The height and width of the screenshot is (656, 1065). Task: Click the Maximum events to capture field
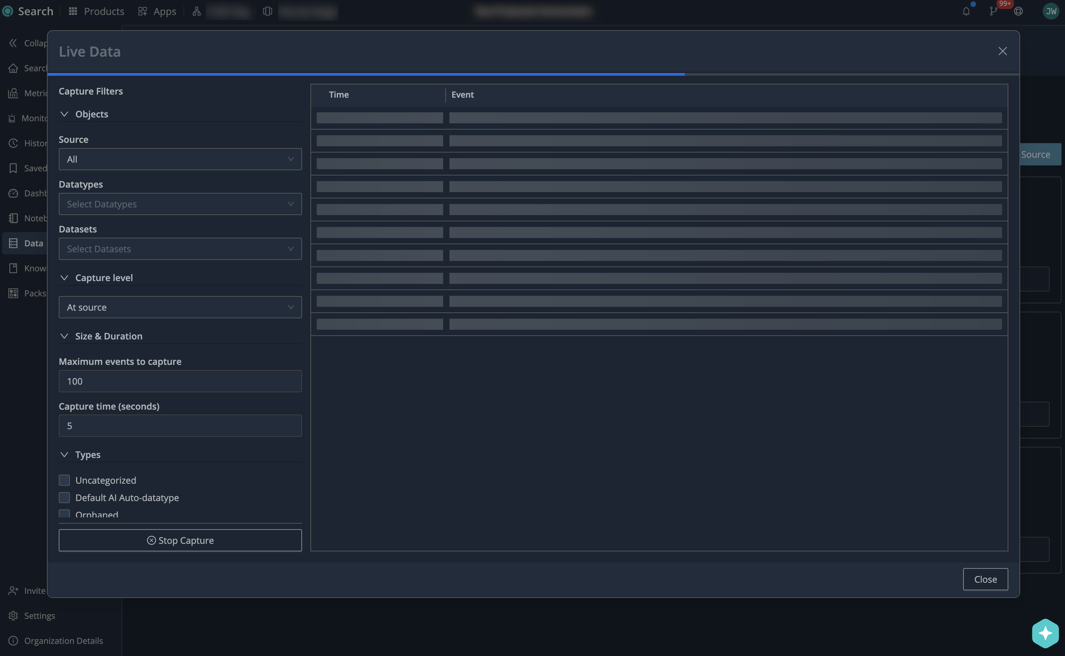click(180, 381)
